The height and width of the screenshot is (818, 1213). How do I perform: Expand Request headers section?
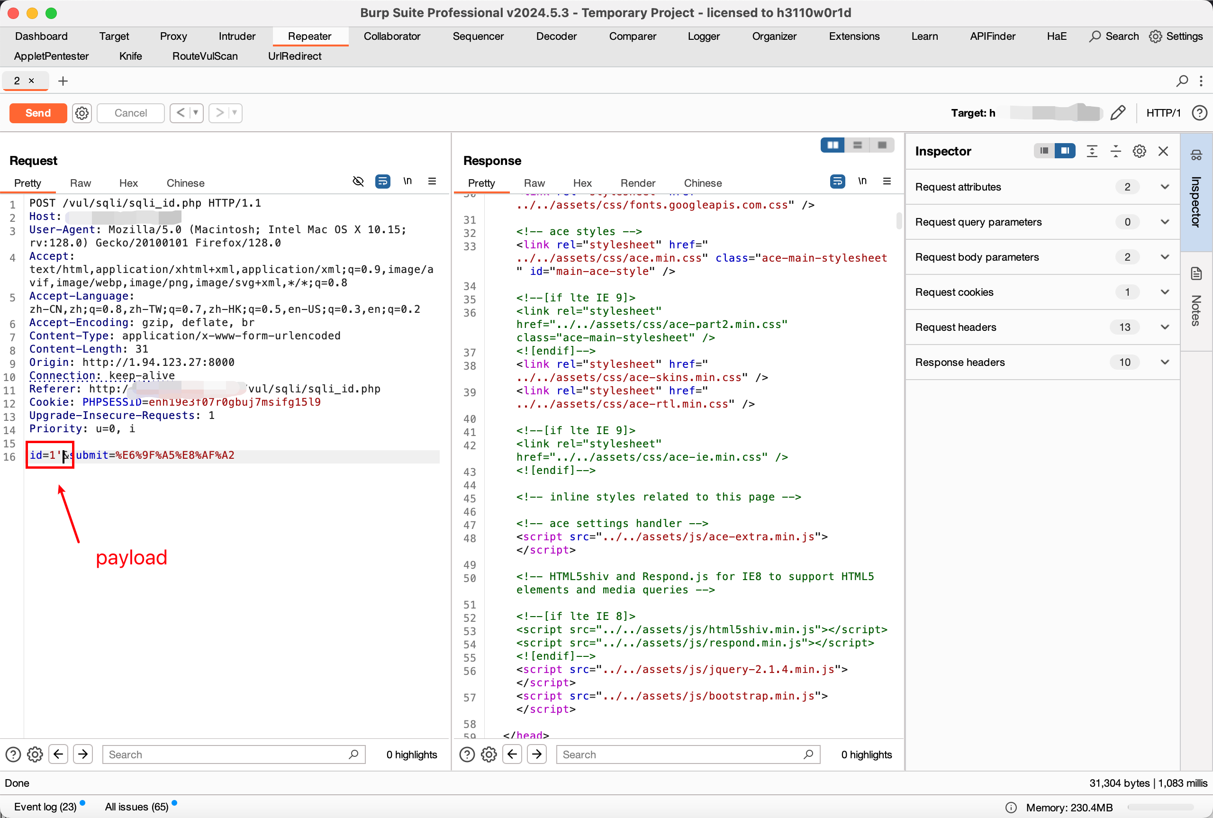click(1165, 327)
